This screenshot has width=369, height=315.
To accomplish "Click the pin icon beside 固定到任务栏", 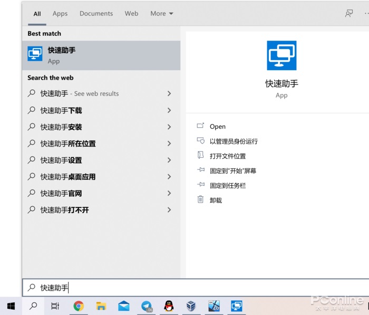I will (201, 184).
